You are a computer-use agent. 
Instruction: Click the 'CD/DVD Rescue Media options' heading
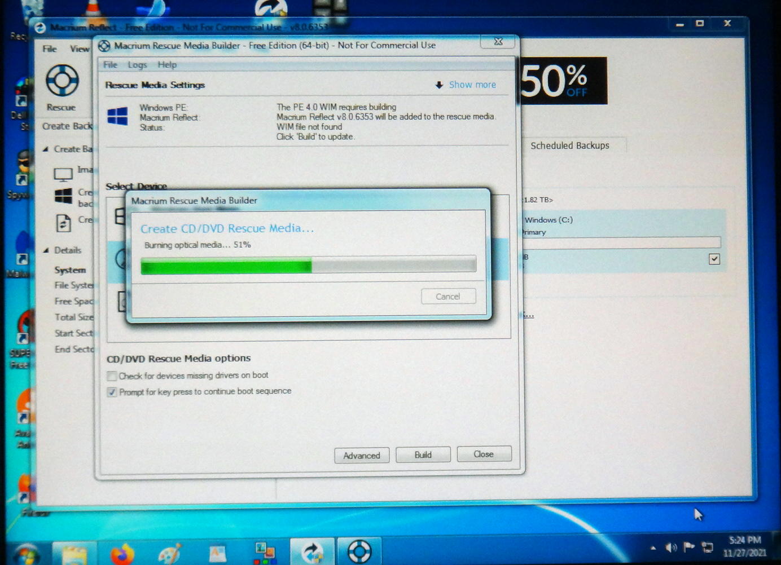point(178,359)
